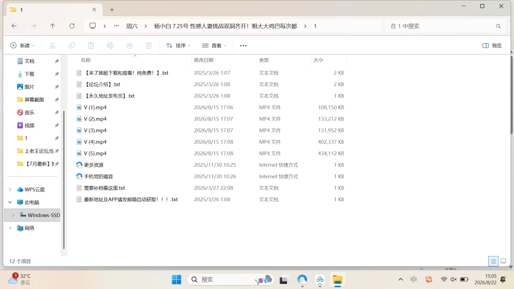Click the Share icon in toolbar
The width and height of the screenshot is (514, 289).
point(130,46)
